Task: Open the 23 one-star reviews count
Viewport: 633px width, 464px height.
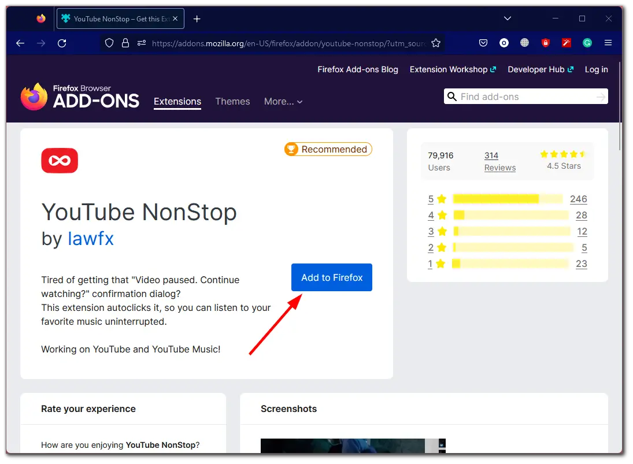Action: point(581,264)
